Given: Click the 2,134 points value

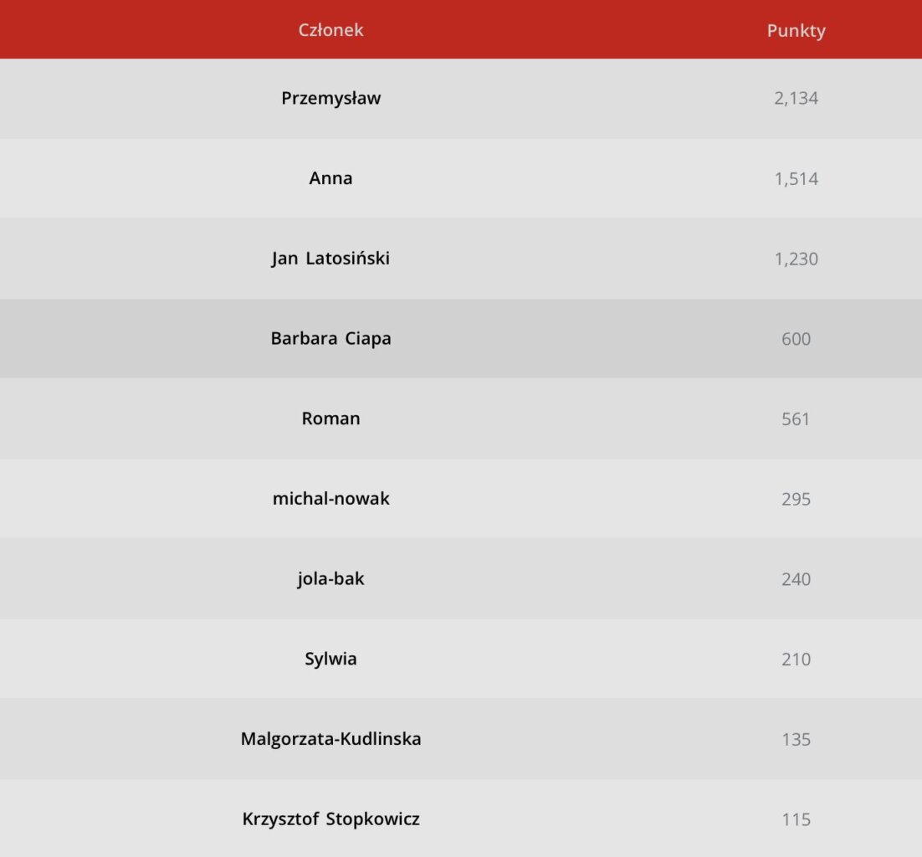Looking at the screenshot, I should point(796,99).
